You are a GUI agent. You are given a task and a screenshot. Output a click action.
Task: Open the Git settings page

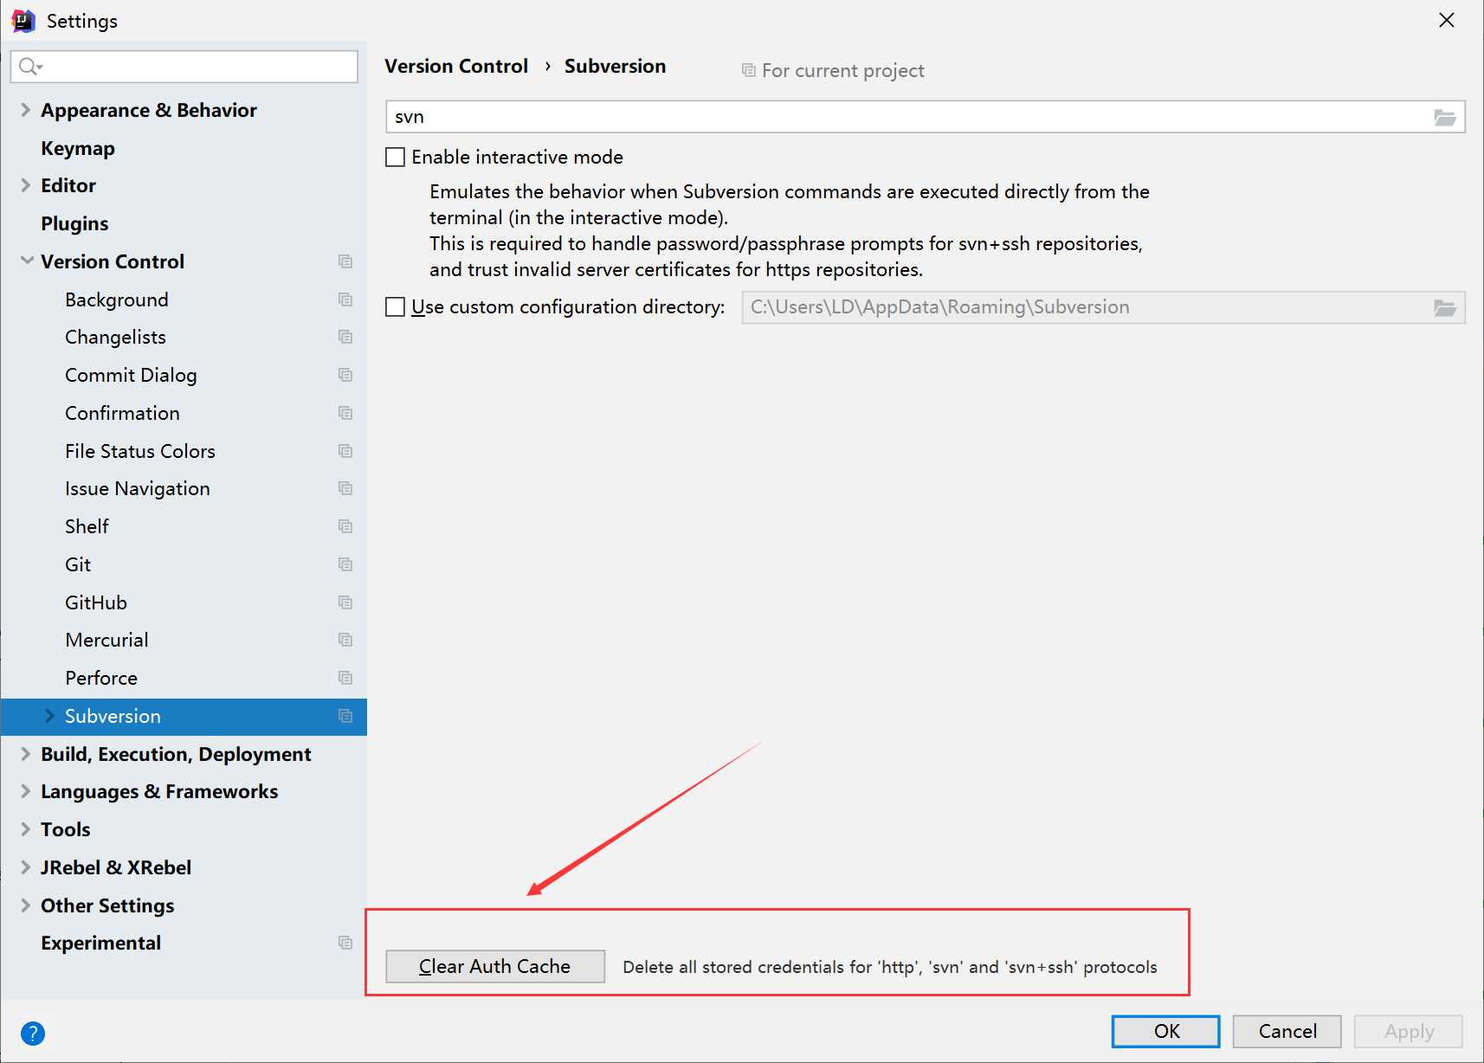coord(78,564)
